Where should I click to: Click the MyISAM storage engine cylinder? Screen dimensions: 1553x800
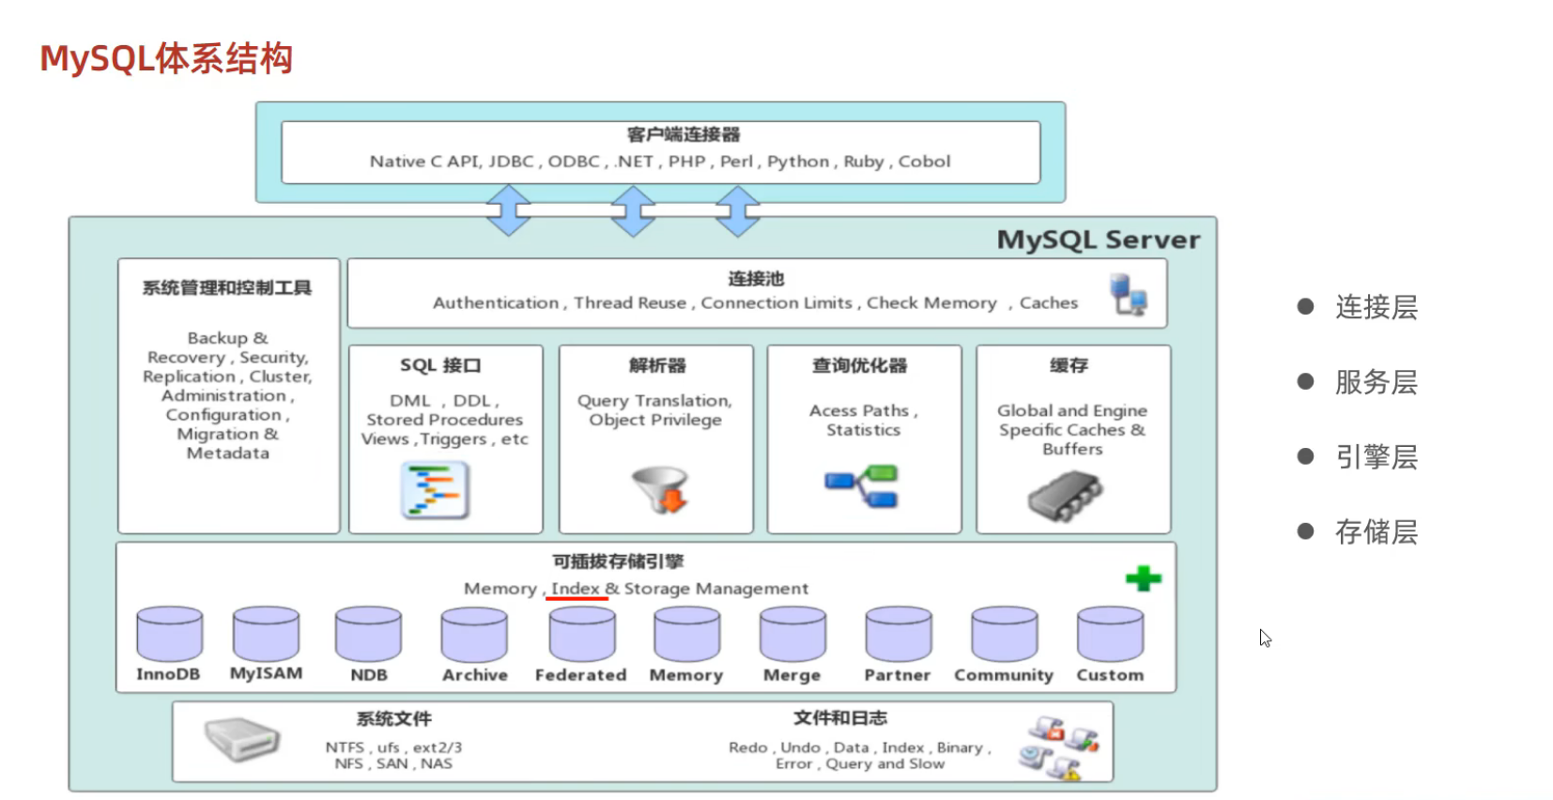point(266,634)
